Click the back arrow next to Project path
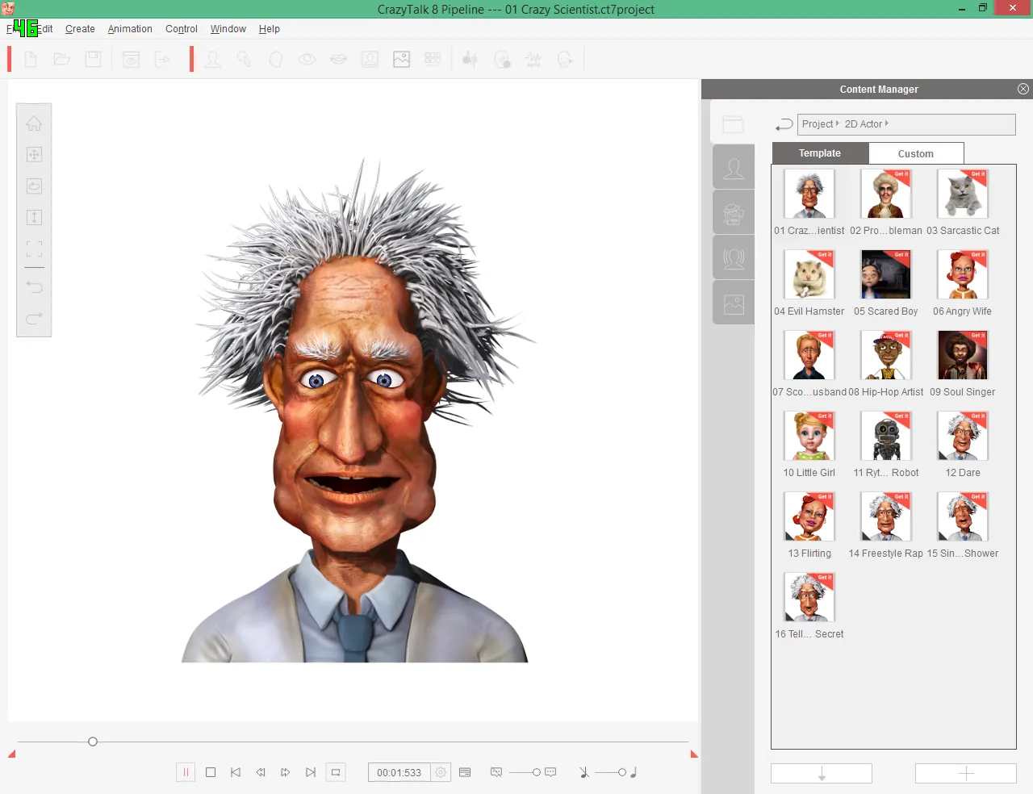This screenshot has height=794, width=1033. (x=784, y=124)
